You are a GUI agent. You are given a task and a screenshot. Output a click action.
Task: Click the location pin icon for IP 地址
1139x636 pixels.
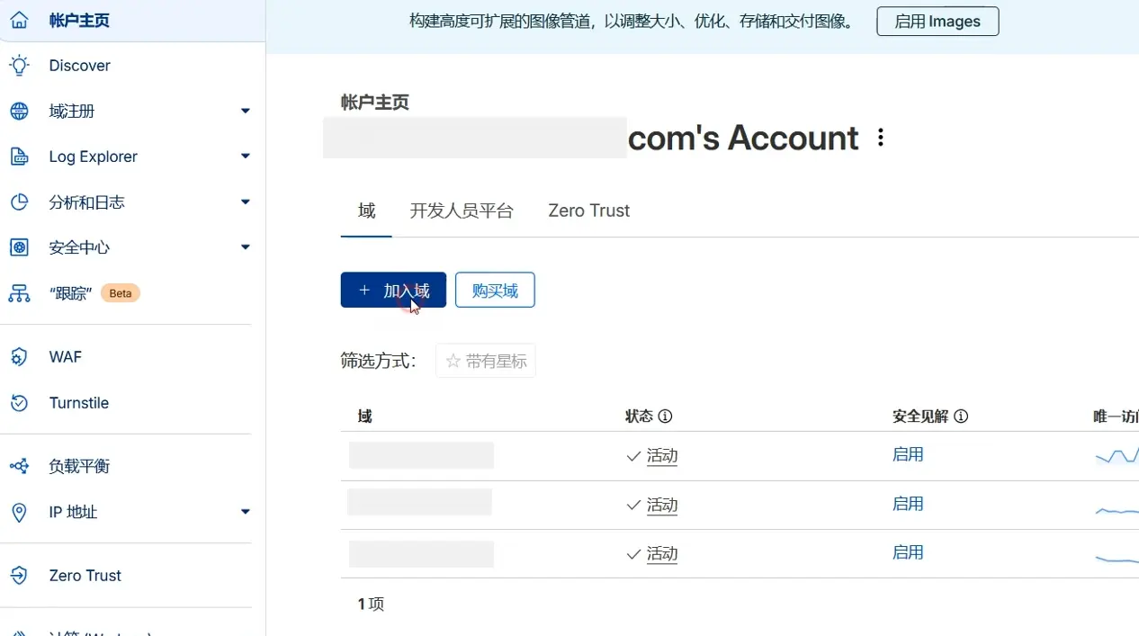pos(19,512)
